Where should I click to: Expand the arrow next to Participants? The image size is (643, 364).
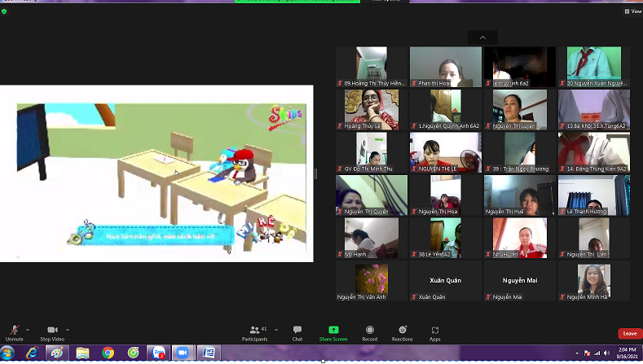pos(275,330)
